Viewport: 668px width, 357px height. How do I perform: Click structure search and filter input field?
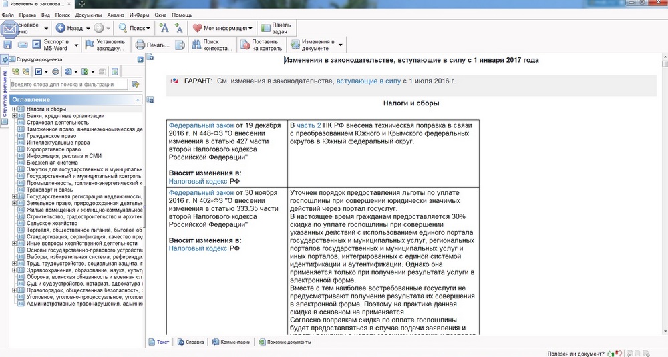click(x=69, y=84)
